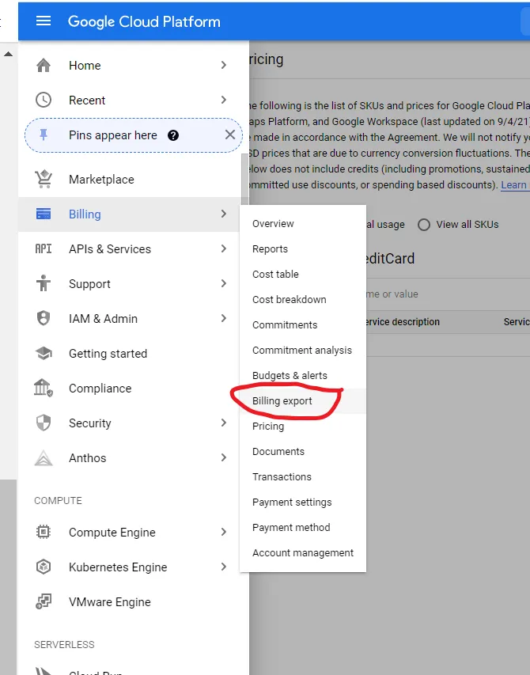Expand the Security submenu chevron
The width and height of the screenshot is (530, 675).
pos(223,423)
